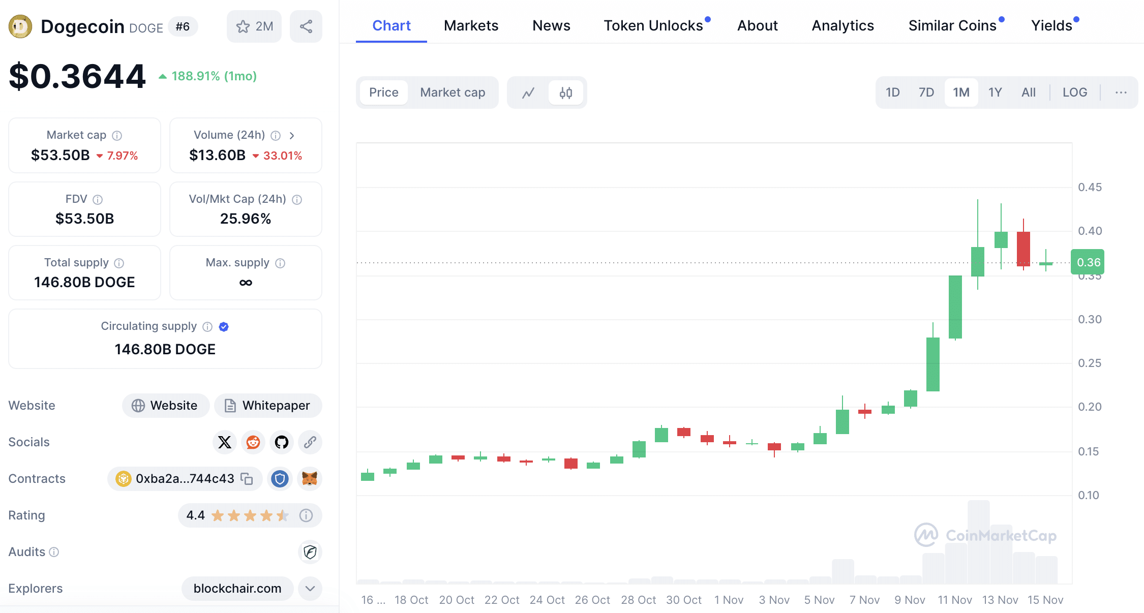Screen dimensions: 1144x613
Task: Open the FDV info icon
Action: pyautogui.click(x=98, y=199)
